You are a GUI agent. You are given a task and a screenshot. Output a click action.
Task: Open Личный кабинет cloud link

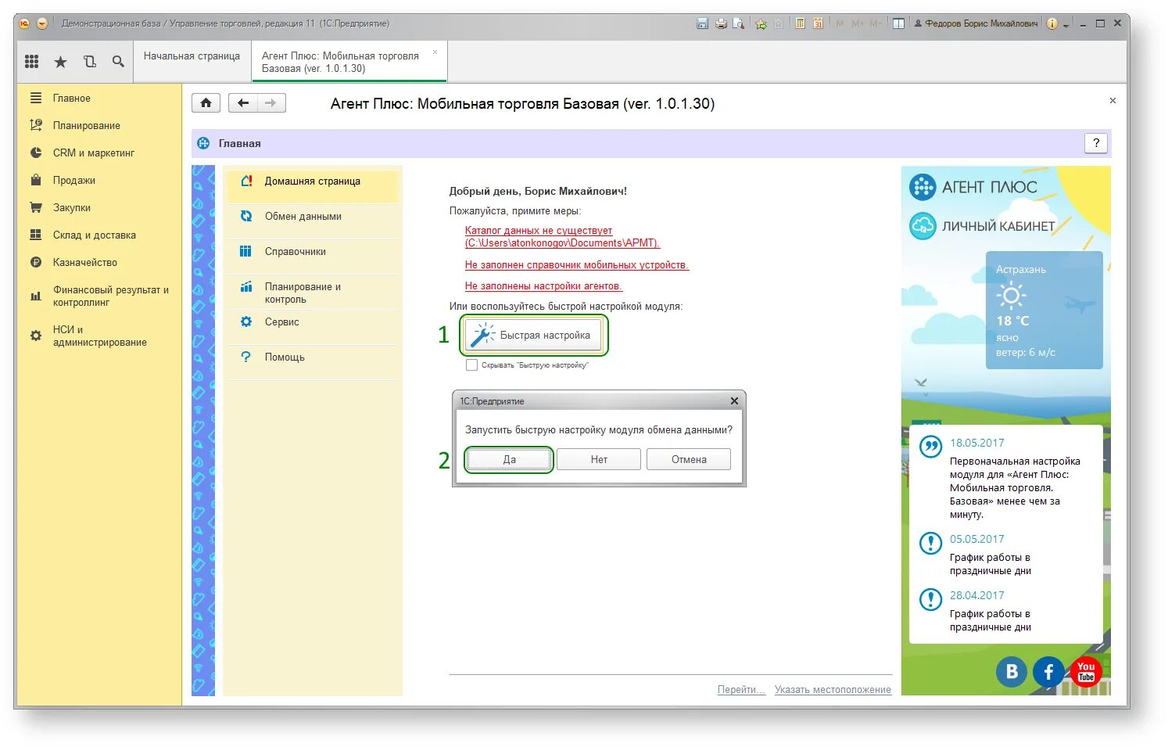(x=982, y=226)
